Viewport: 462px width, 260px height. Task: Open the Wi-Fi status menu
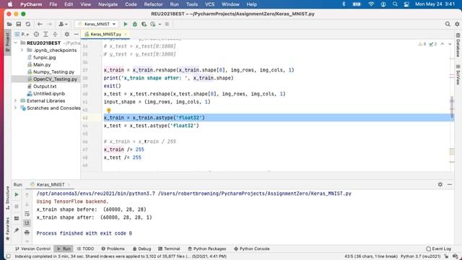(x=371, y=4)
